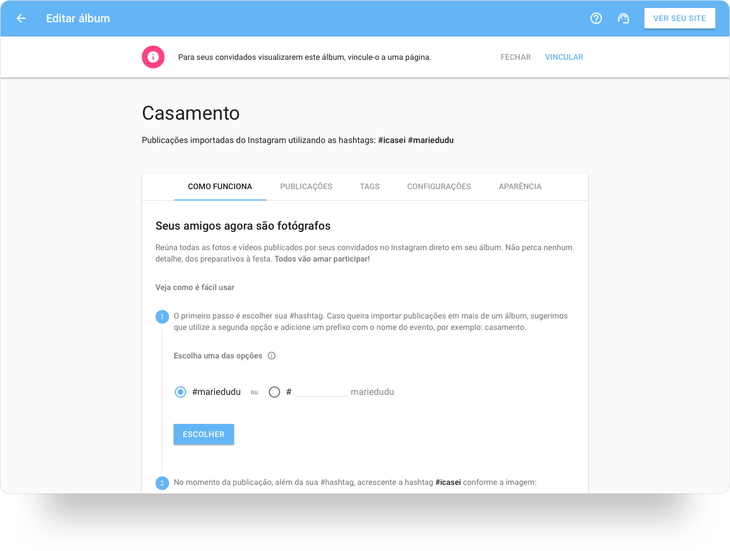Viewport: 730px width, 551px height.
Task: Select the #mariedudu radio option
Action: pos(181,392)
